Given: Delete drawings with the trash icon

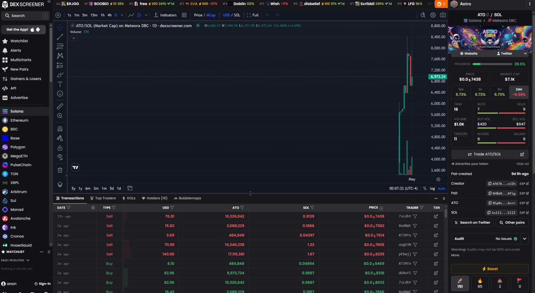Looking at the screenshot, I should point(60,170).
